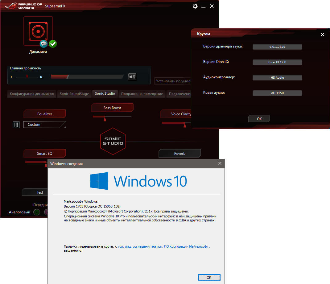The width and height of the screenshot is (330, 284).
Task: Click the Test button
Action: 35,192
